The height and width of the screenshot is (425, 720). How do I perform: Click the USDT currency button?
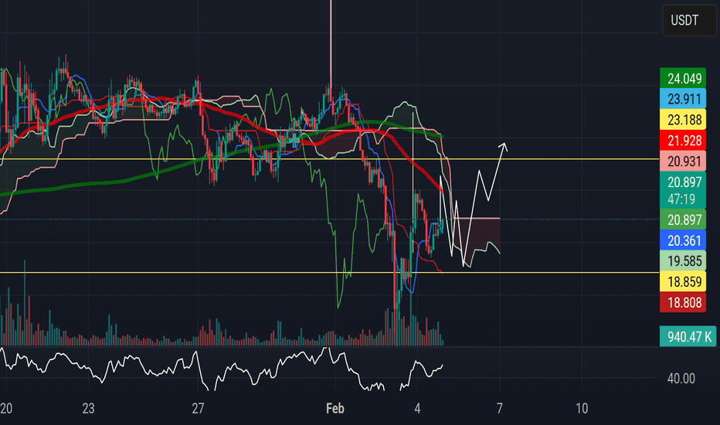coord(689,20)
